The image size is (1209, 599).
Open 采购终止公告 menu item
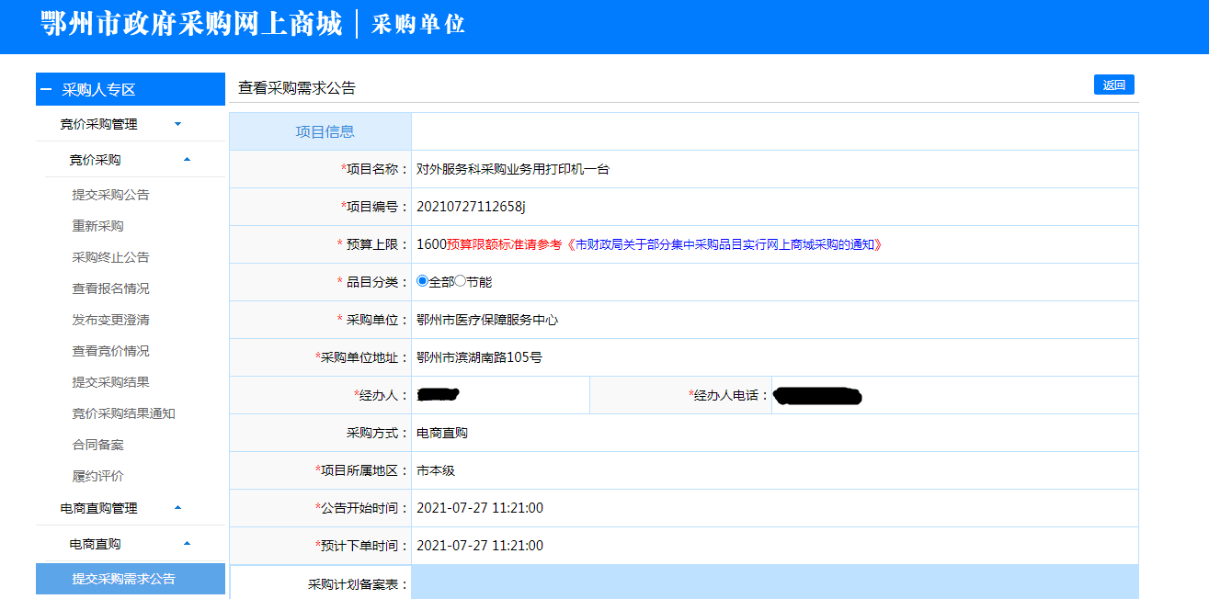click(110, 257)
